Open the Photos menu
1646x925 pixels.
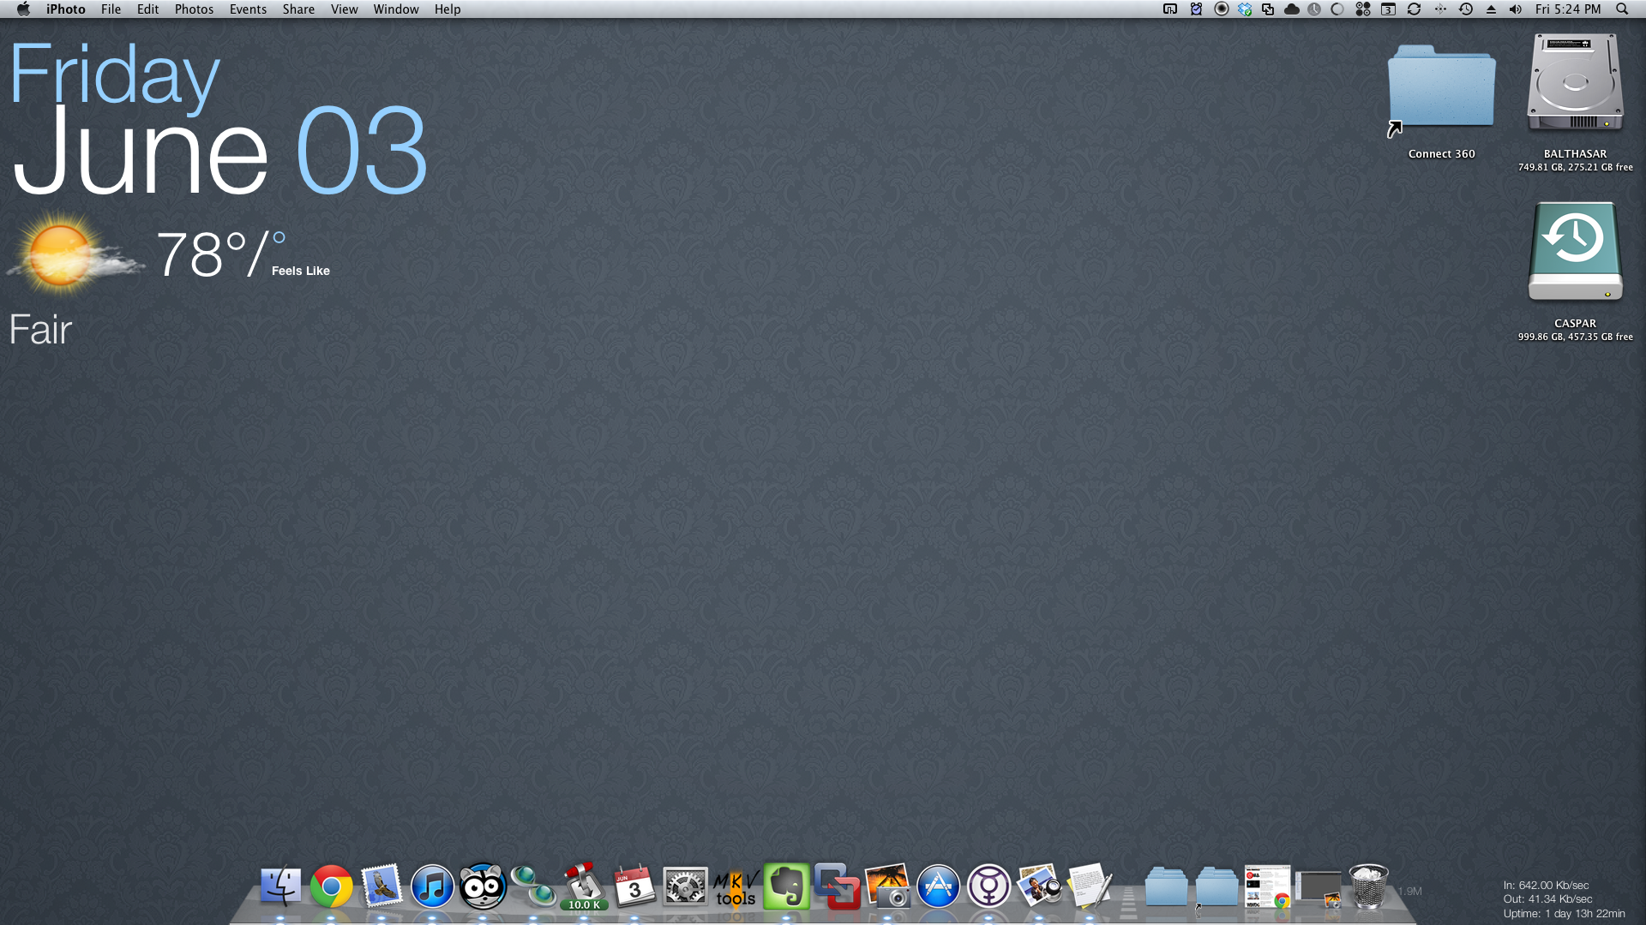(x=194, y=9)
